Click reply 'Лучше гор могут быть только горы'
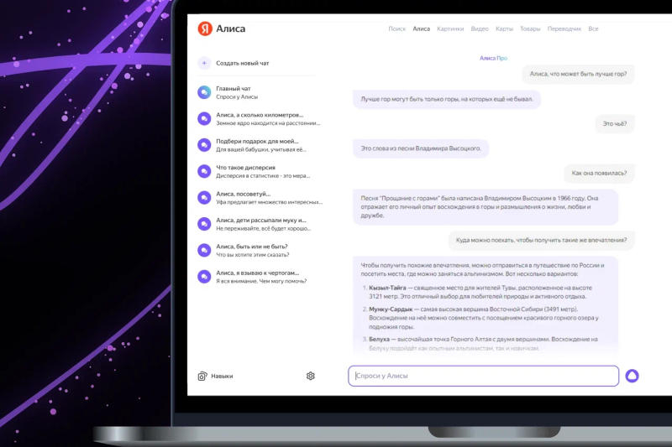The height and width of the screenshot is (447, 672). coord(447,99)
